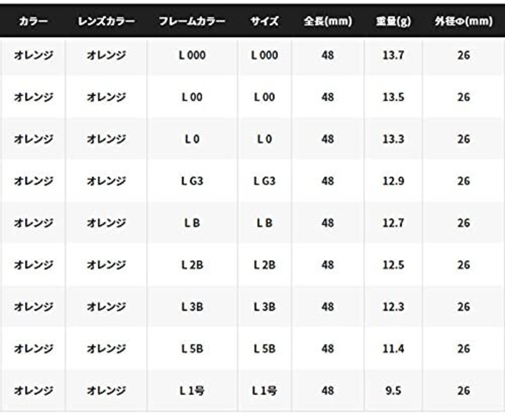
Task: Click the 外径Φ(mm) column header
Action: (x=464, y=21)
